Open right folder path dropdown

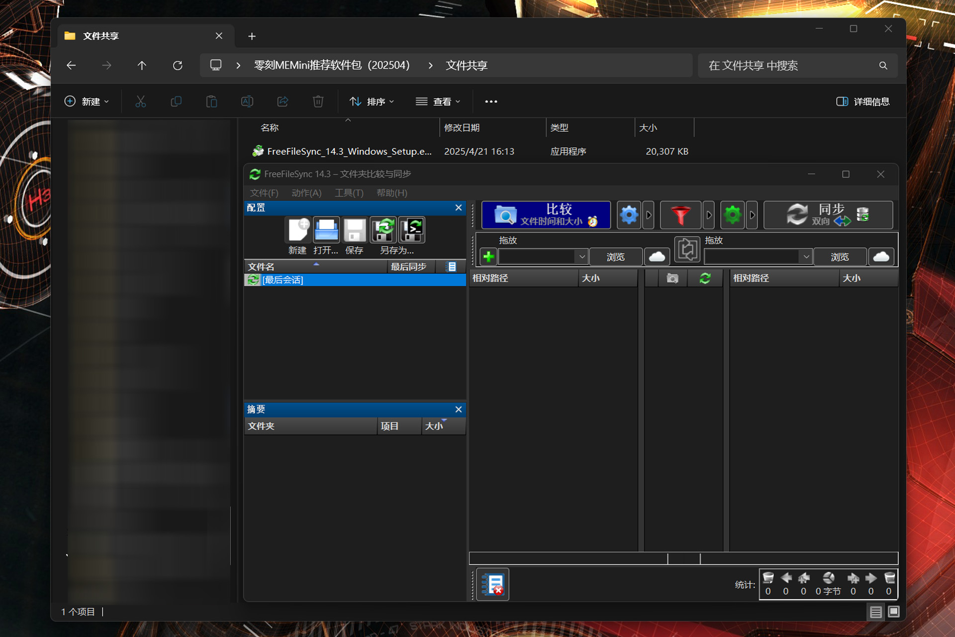(806, 257)
